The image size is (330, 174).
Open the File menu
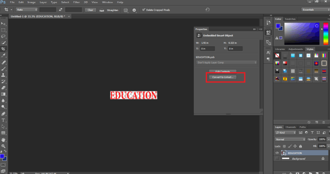coord(12,2)
